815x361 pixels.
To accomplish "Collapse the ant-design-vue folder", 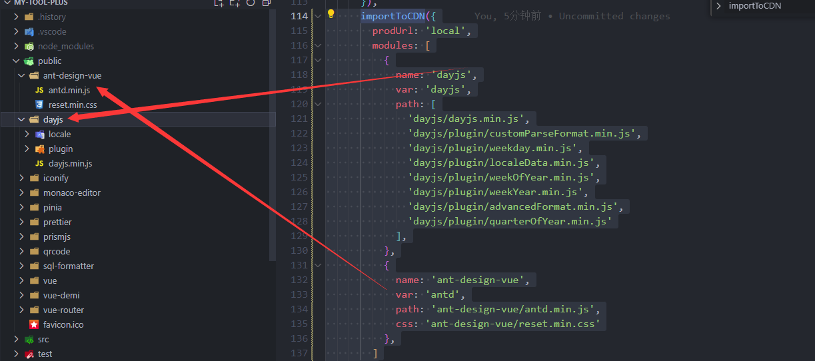I will coord(22,75).
